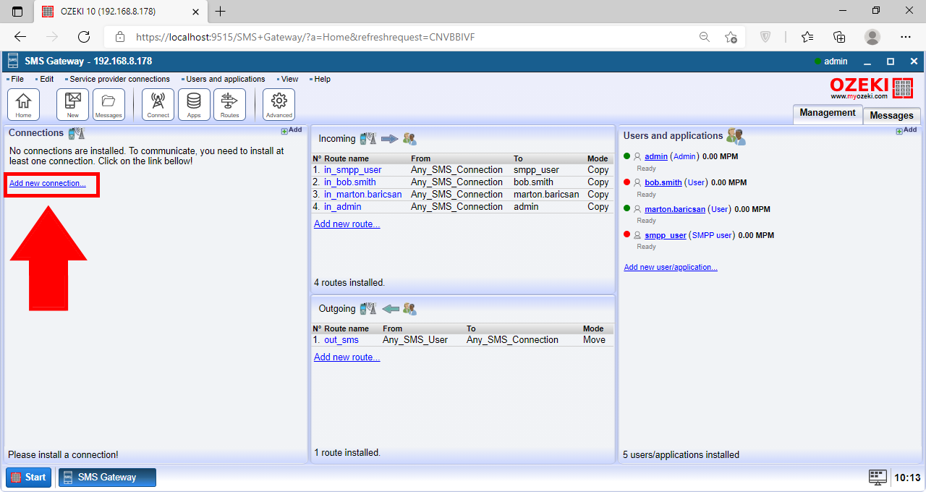Viewport: 926px width, 492px height.
Task: Click the Incoming 'Route name' column header
Action: pos(347,158)
